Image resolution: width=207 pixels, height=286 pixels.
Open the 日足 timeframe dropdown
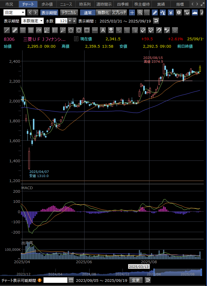click(15, 12)
